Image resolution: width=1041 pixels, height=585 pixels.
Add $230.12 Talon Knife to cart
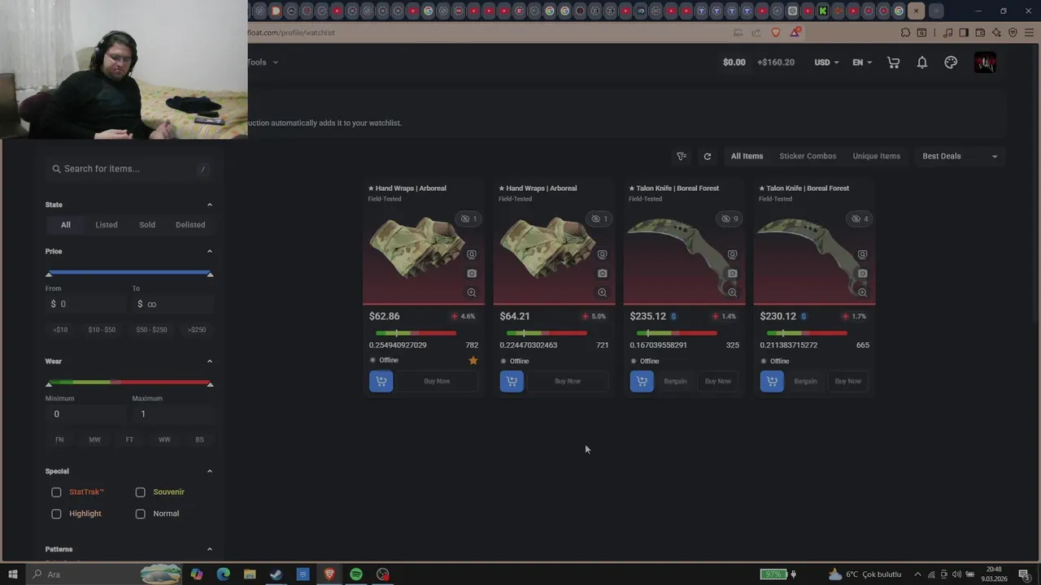pyautogui.click(x=772, y=381)
